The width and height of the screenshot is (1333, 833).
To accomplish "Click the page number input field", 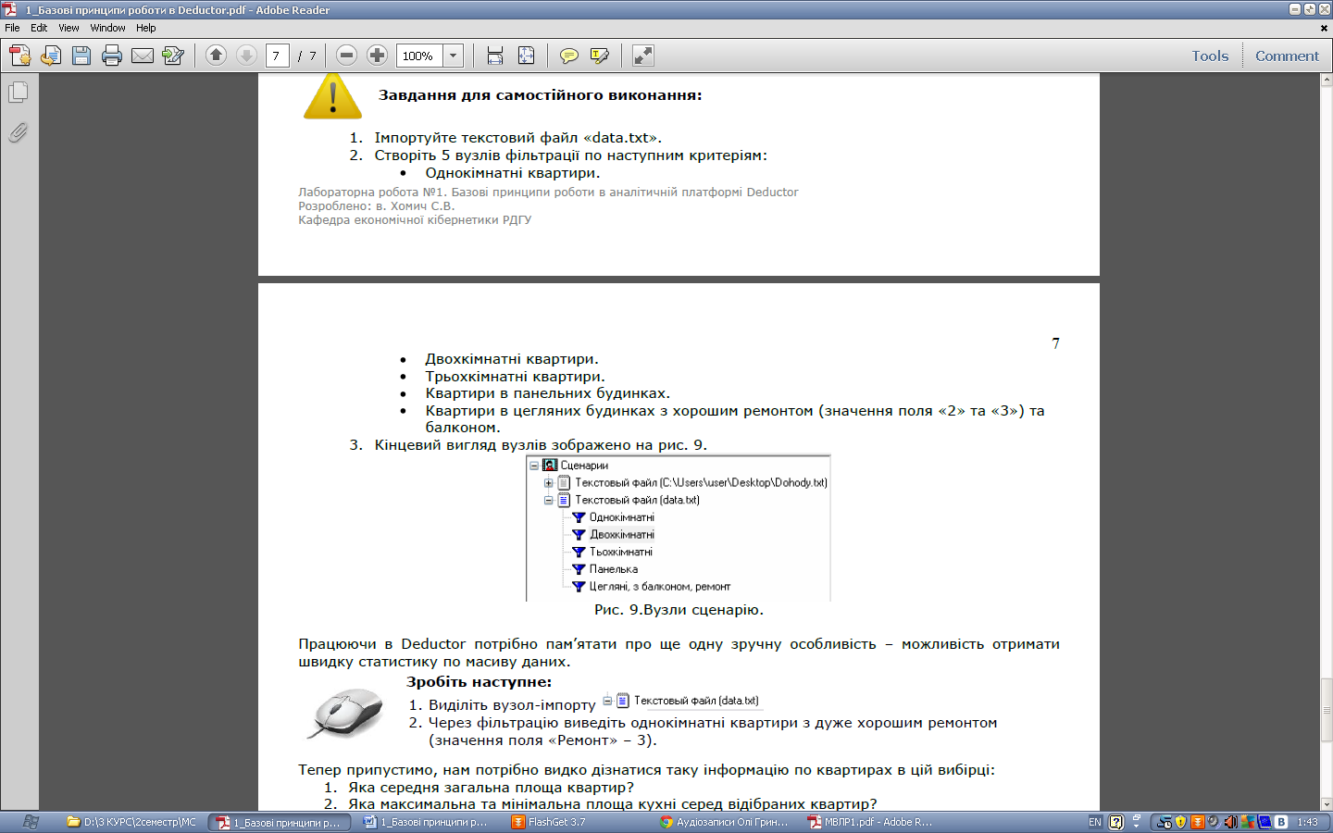I will pyautogui.click(x=277, y=56).
